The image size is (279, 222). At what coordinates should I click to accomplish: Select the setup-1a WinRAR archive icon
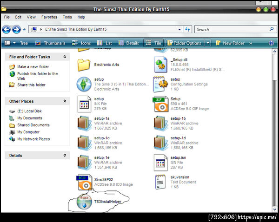(x=84, y=124)
